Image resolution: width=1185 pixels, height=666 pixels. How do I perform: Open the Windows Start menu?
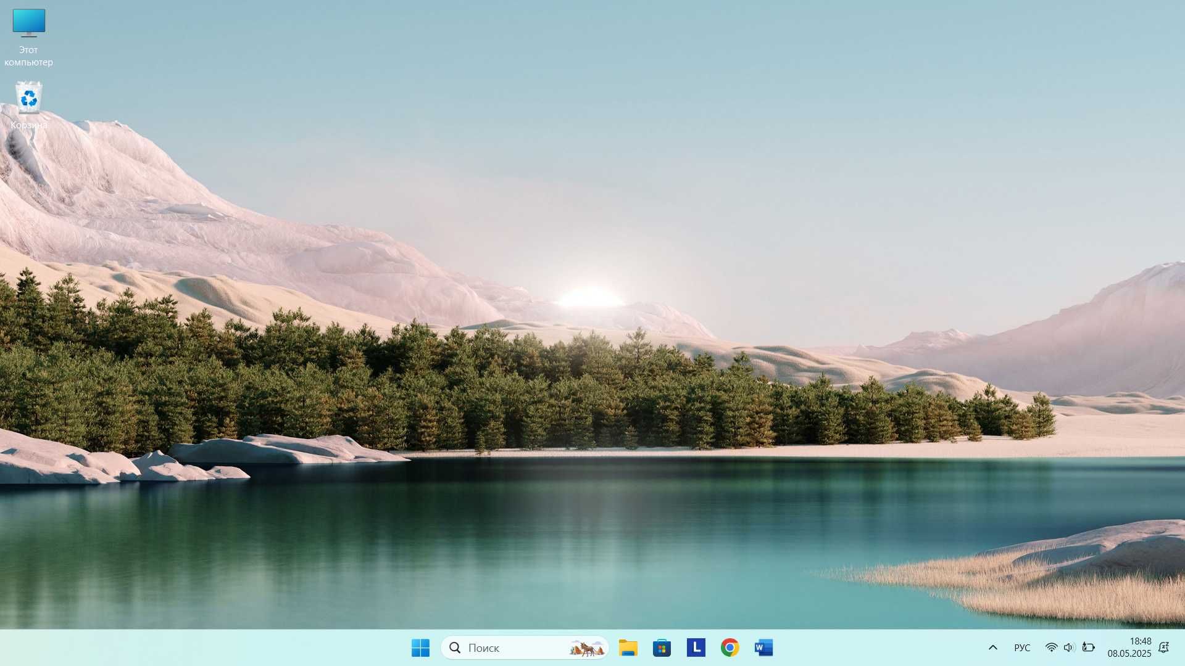(420, 647)
